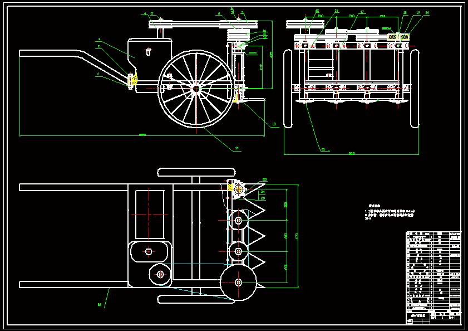Select the yellow hatched bearing in front view
The height and width of the screenshot is (331, 468).
point(404,37)
